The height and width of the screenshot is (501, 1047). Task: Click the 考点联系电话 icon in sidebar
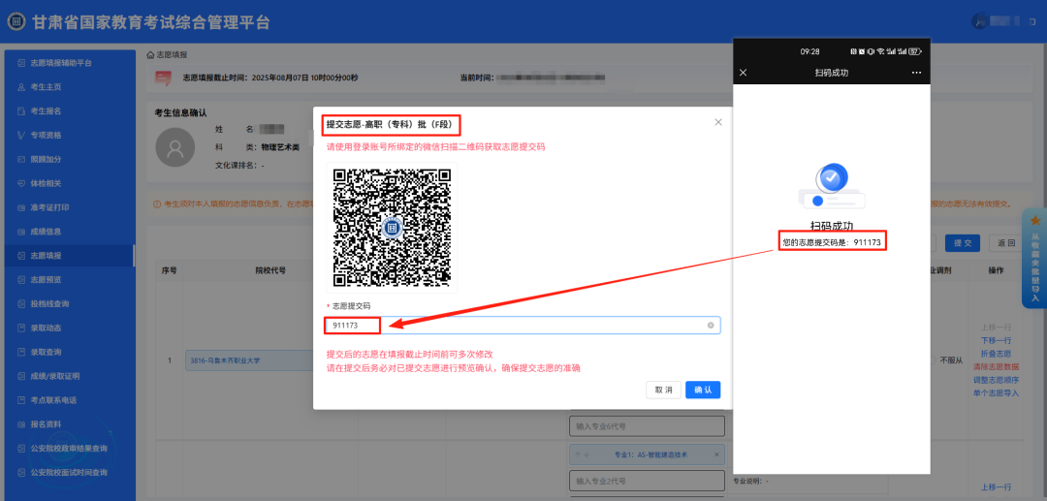(x=21, y=400)
